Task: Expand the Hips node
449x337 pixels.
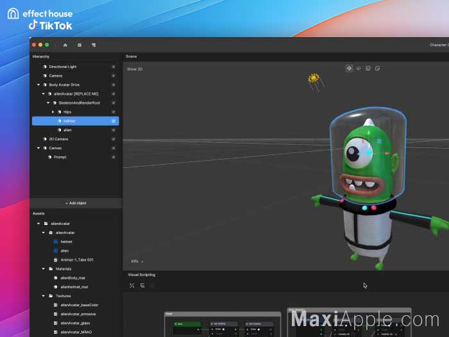Action: 53,112
